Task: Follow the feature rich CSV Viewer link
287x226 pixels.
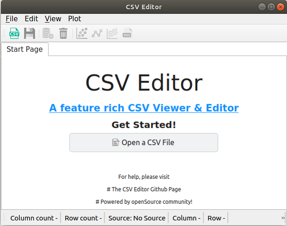Action: tap(144, 108)
